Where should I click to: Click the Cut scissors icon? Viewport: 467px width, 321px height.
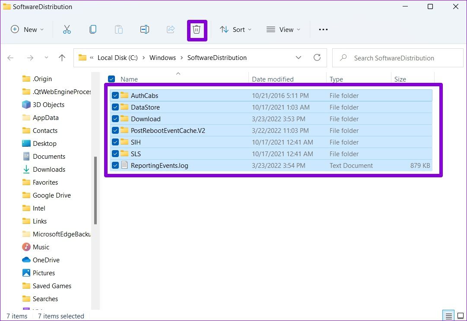[x=67, y=30]
